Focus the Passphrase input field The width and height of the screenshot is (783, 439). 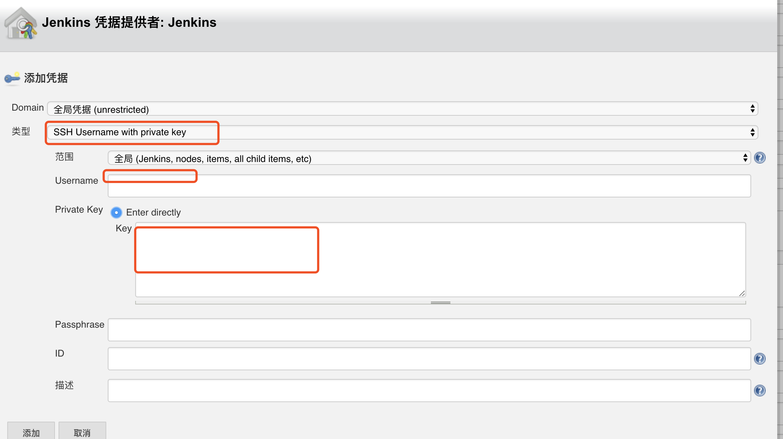click(x=429, y=330)
